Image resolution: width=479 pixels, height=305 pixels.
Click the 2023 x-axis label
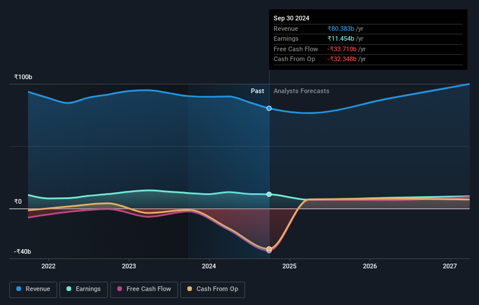point(129,267)
